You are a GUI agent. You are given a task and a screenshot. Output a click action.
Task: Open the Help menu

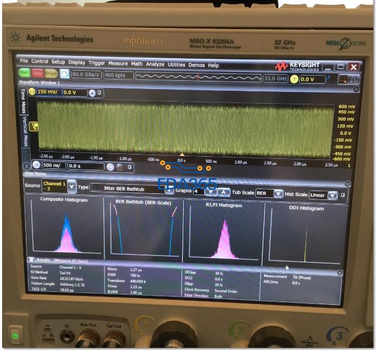click(x=213, y=65)
